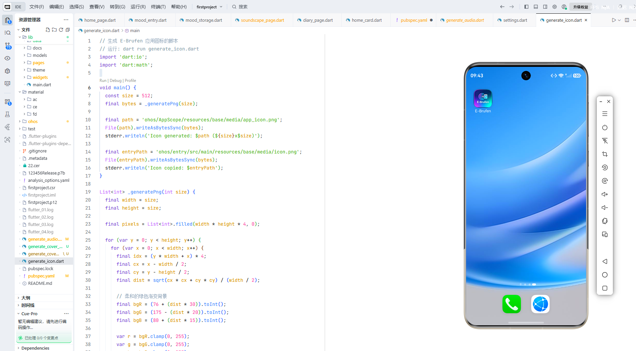636x351 pixels.
Task: Open the eye-shaped preview view in the activity bar
Action: (x=7, y=58)
